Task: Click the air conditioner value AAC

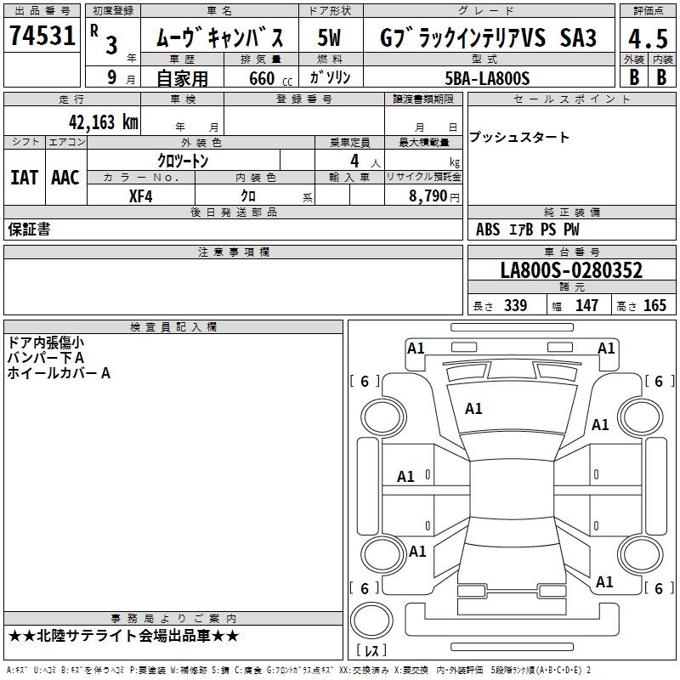Action: (x=65, y=178)
